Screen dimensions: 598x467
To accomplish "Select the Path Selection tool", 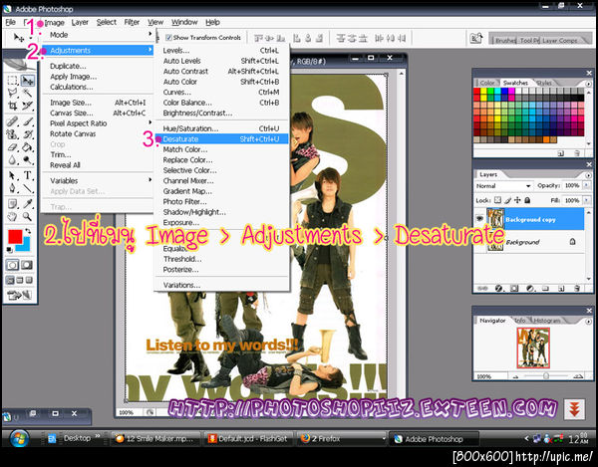I will (13, 175).
